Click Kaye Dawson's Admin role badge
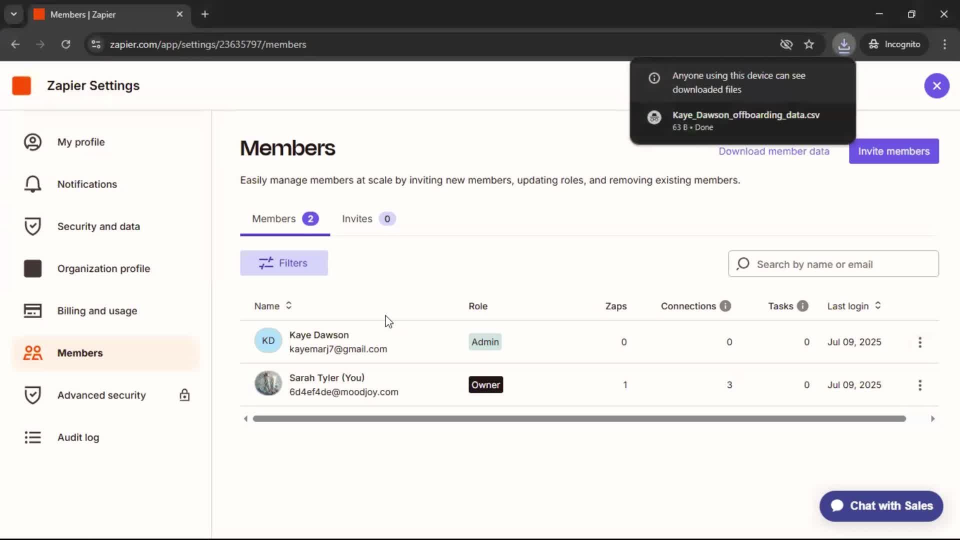This screenshot has height=540, width=960. click(485, 342)
